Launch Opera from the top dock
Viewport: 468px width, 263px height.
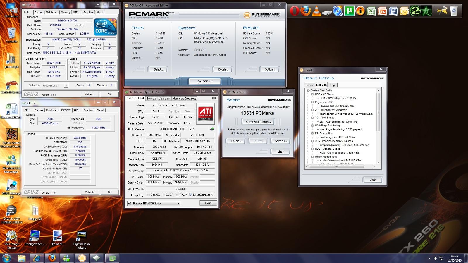(x=295, y=11)
